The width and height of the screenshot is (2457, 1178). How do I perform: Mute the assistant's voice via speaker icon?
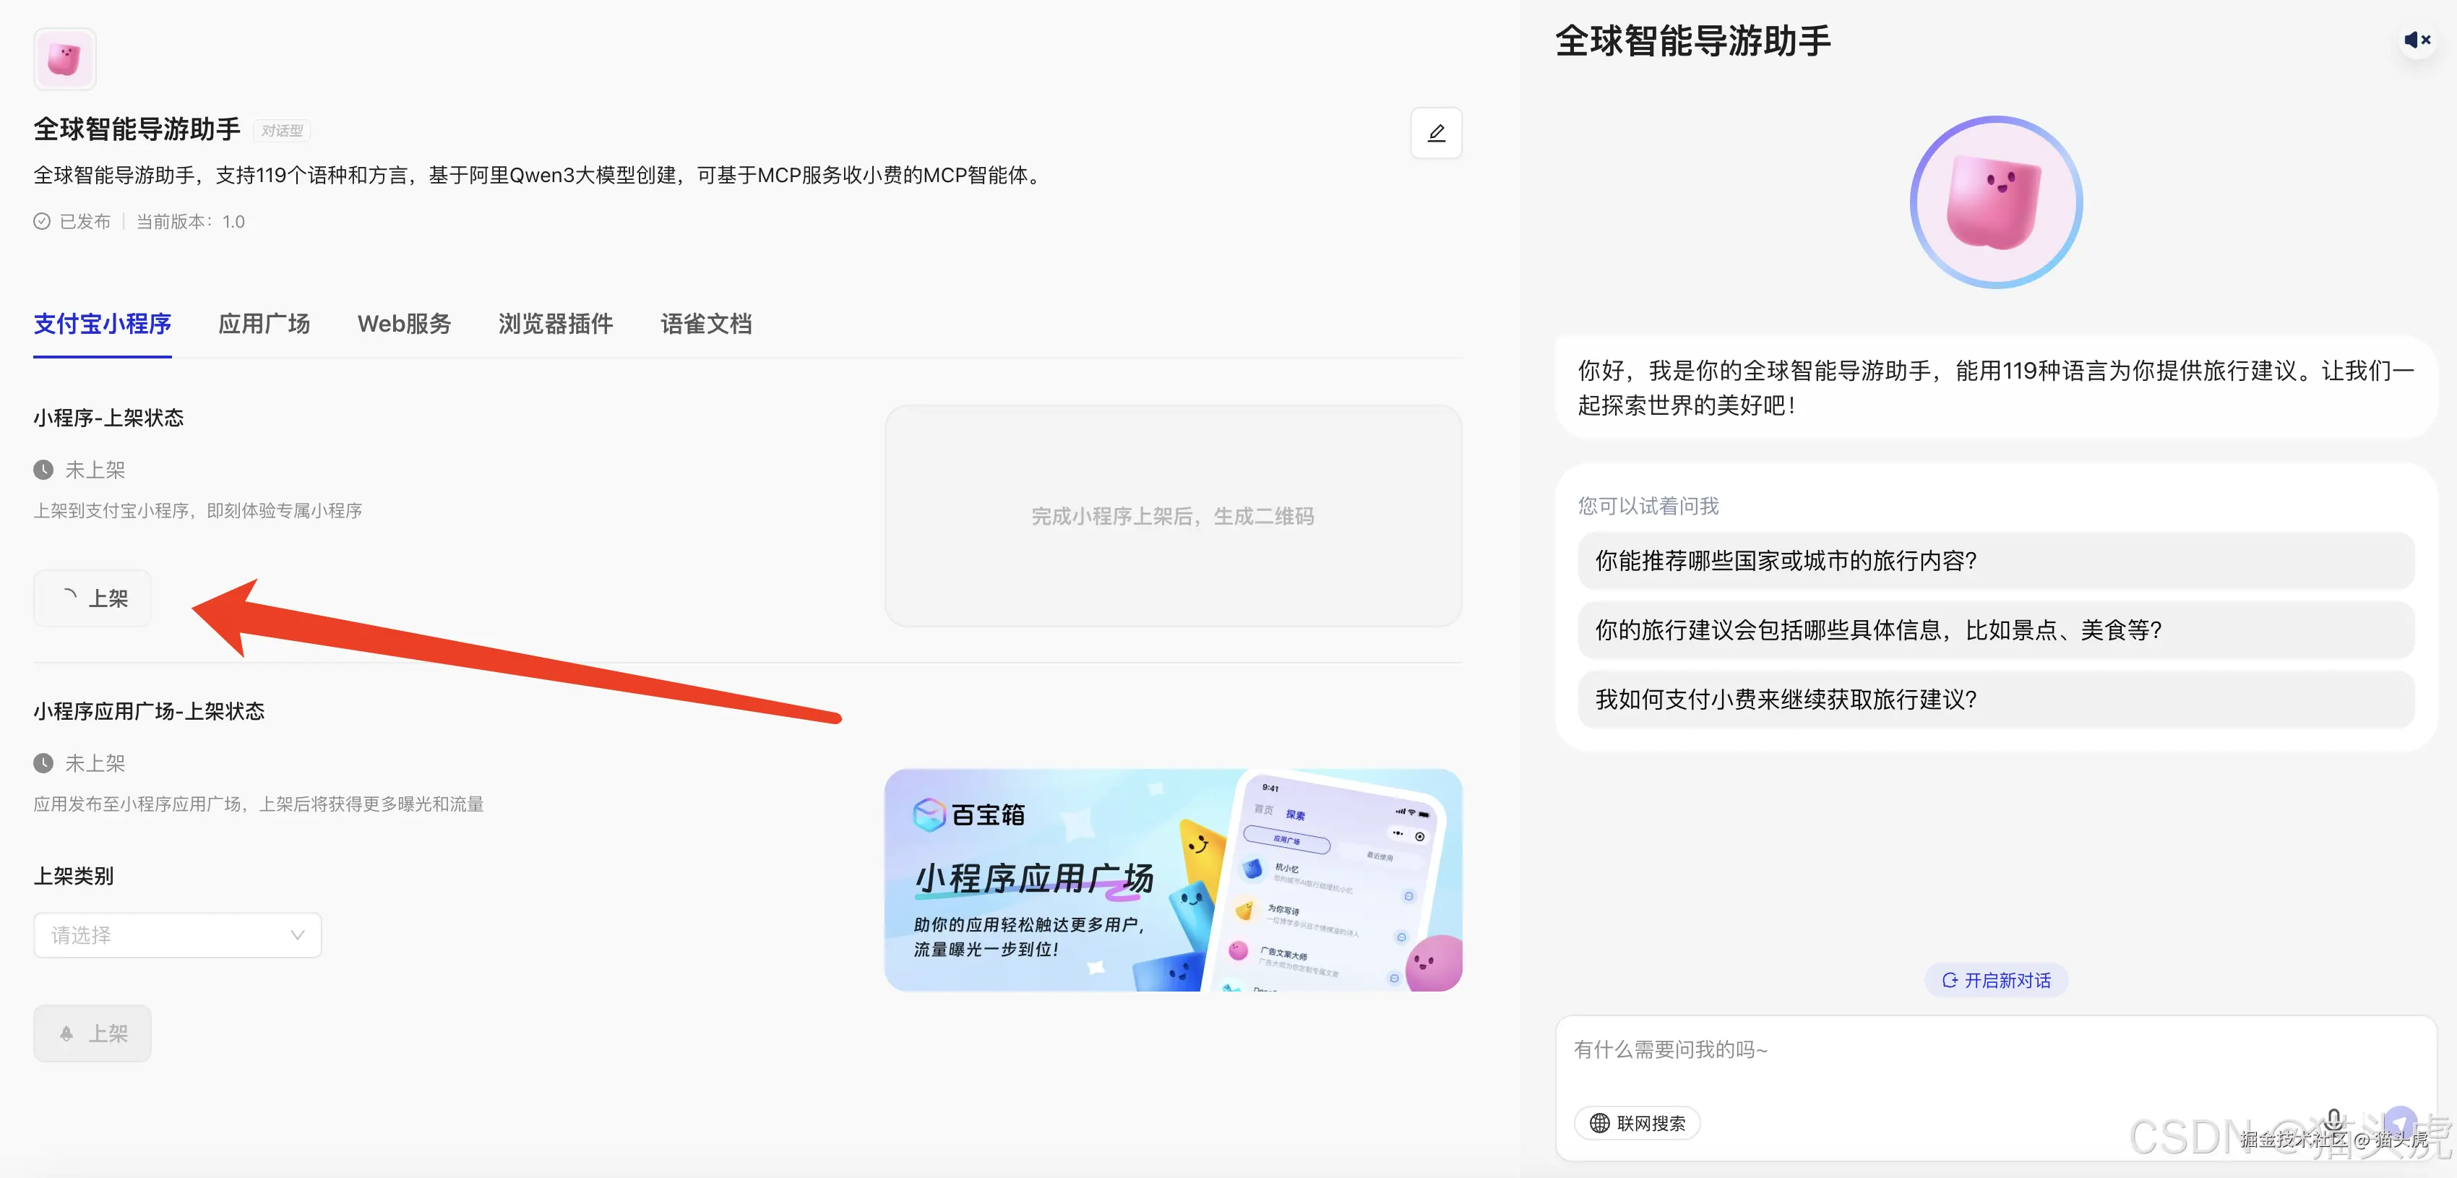pos(2417,39)
